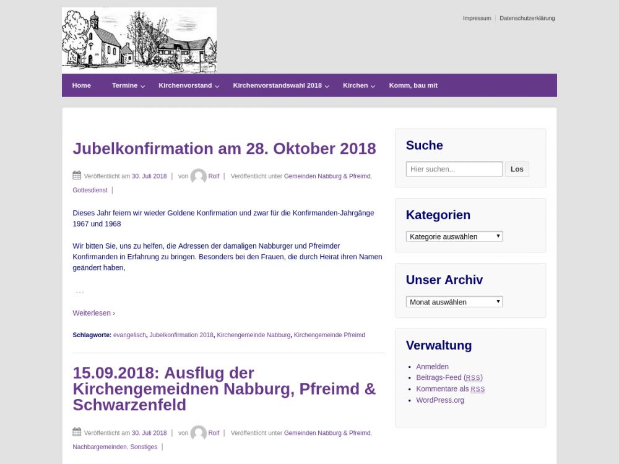Click Rolf's avatar in the second post

[198, 433]
